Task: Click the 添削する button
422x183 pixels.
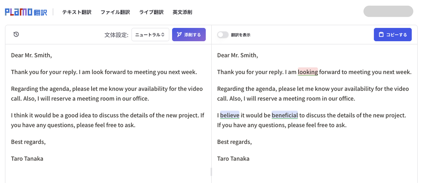Action: [x=189, y=35]
